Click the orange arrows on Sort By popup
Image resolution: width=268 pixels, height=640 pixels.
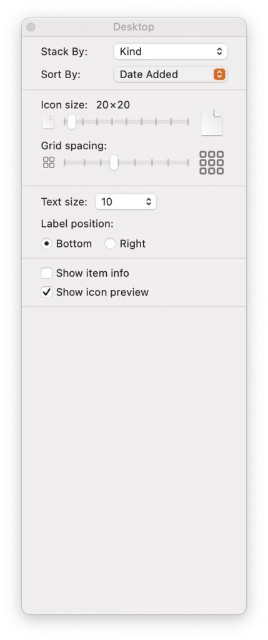[219, 74]
